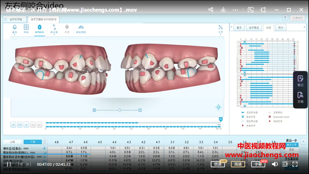Open the 笔记 notes panel
The image size is (309, 174).
(300, 81)
